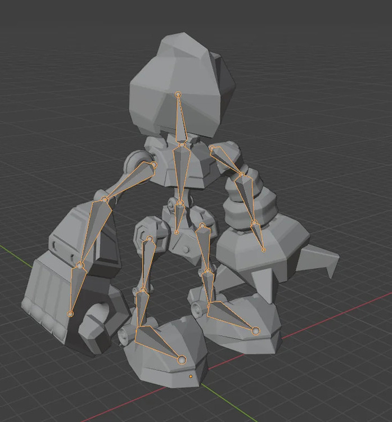
Task: Select the upper arm bone of the fist arm
Action: (x=132, y=180)
